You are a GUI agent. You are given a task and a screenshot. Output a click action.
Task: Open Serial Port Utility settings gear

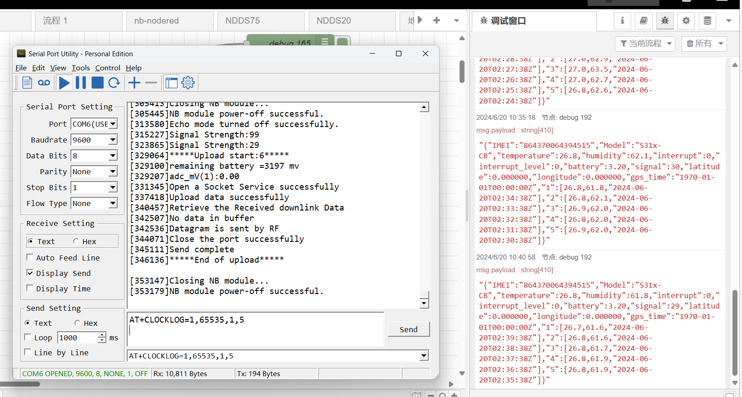click(188, 83)
